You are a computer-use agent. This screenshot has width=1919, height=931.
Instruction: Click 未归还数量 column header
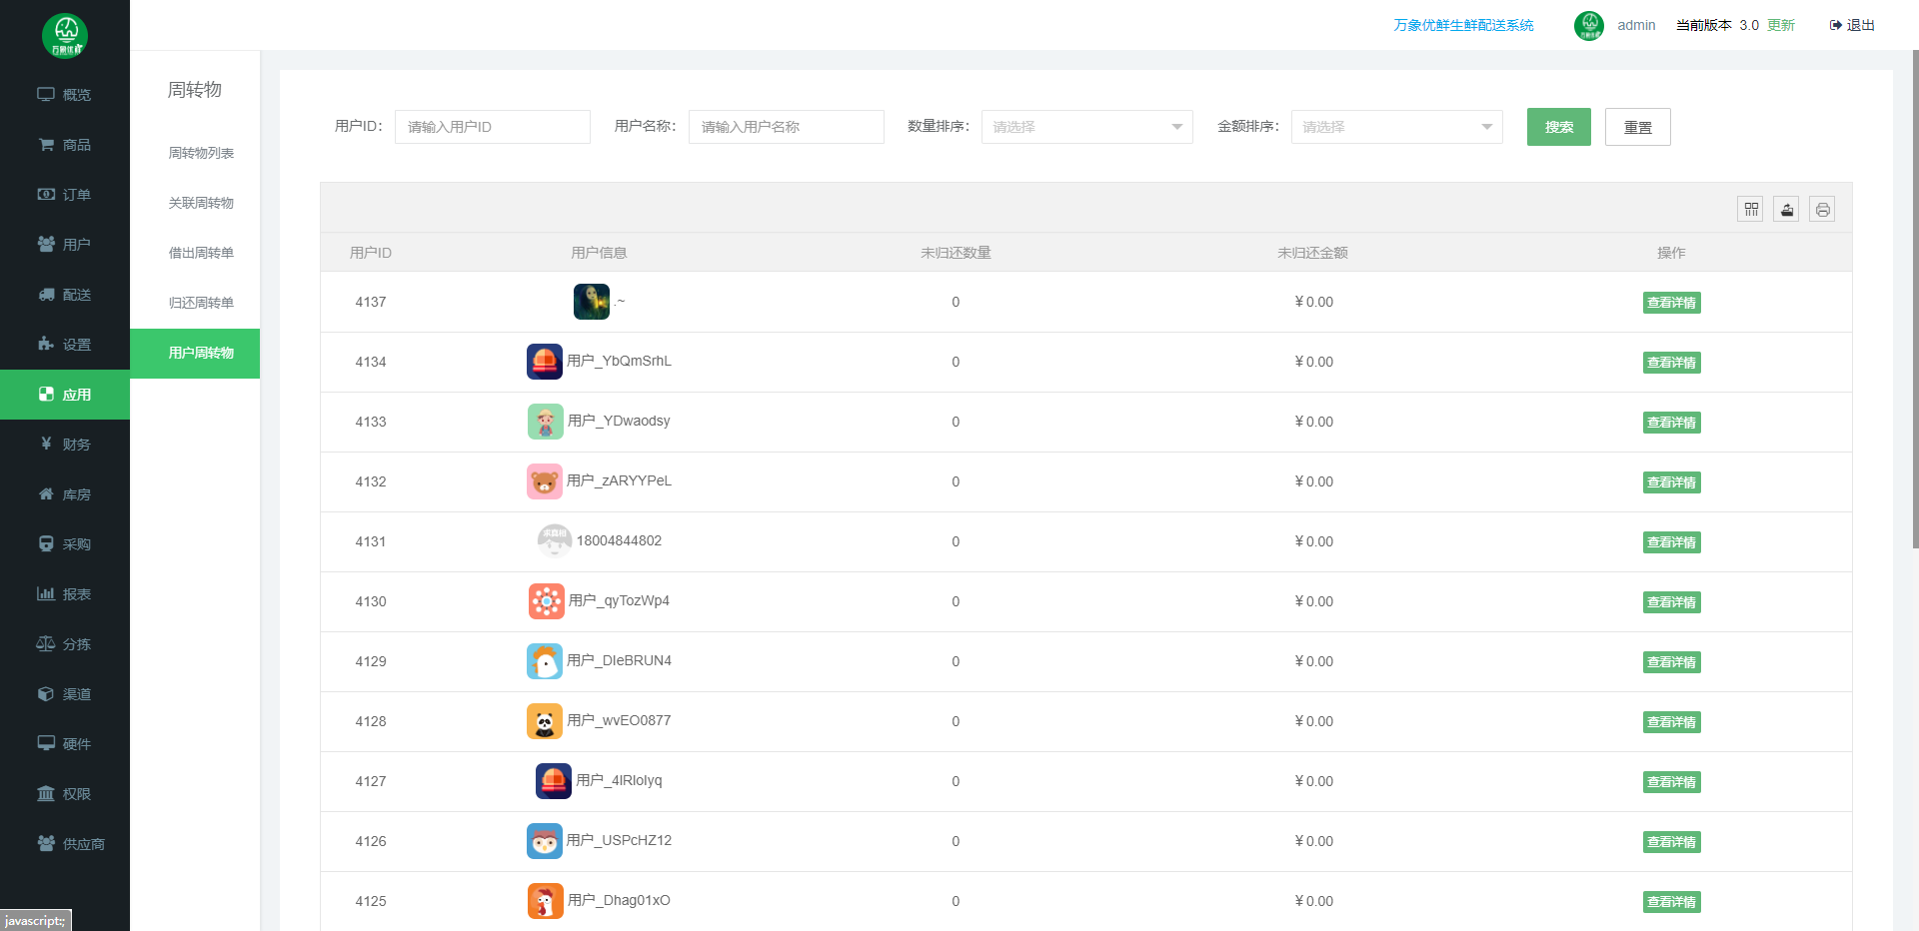pos(956,253)
